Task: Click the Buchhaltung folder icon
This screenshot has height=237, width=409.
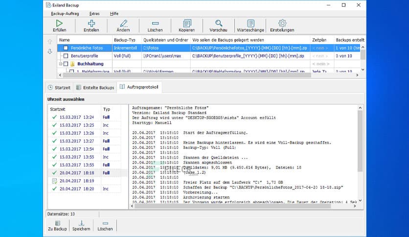Action: [x=72, y=64]
